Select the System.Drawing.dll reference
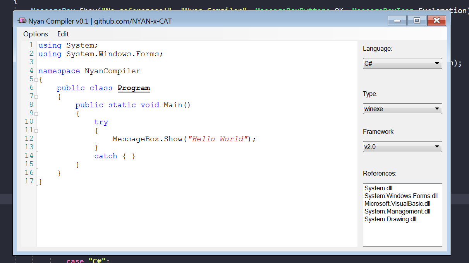The width and height of the screenshot is (469, 263). [x=390, y=219]
